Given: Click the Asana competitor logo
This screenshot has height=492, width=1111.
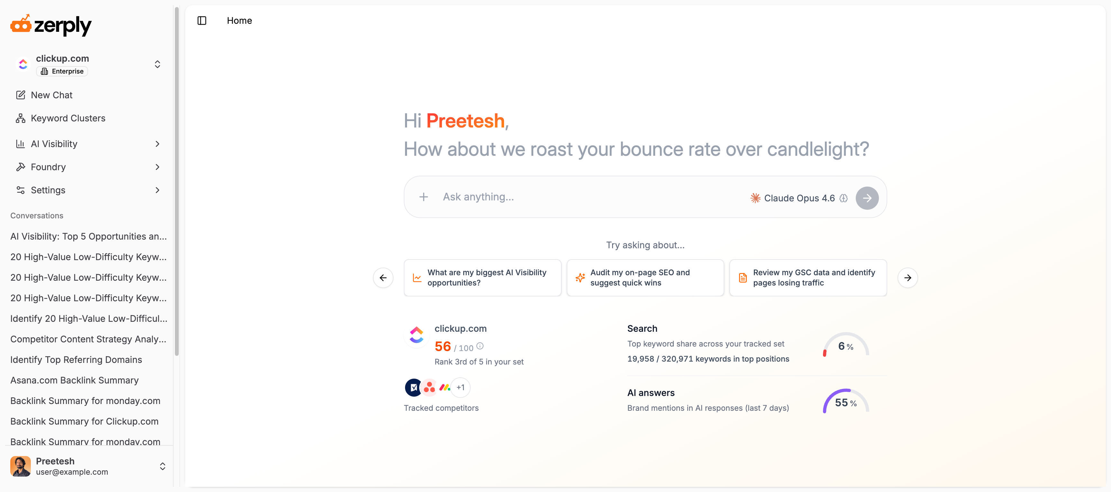Looking at the screenshot, I should click(429, 387).
